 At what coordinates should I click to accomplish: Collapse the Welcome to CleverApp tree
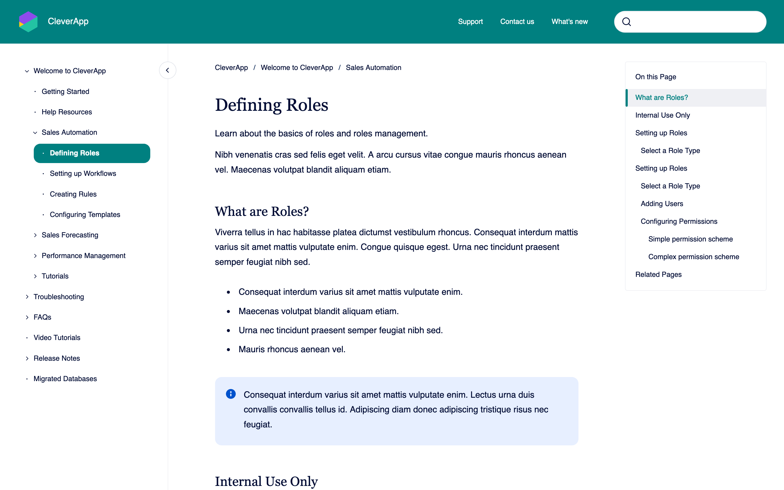27,71
